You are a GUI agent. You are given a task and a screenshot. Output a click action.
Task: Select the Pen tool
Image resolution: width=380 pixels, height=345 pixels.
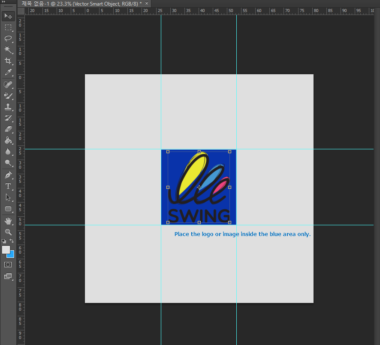click(x=8, y=175)
